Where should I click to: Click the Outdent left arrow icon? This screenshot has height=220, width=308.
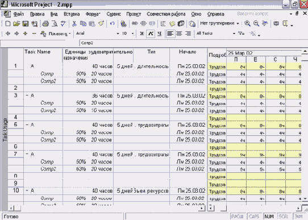tap(8, 34)
